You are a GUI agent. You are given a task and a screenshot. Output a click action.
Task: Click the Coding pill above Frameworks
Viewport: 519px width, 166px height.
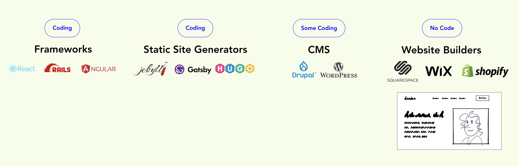click(x=62, y=28)
